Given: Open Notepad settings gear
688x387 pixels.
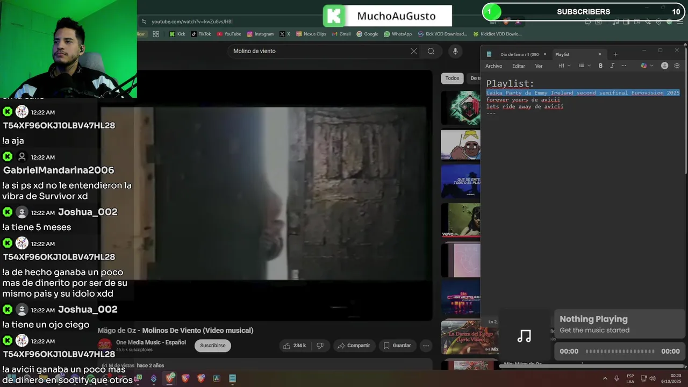Looking at the screenshot, I should [677, 66].
